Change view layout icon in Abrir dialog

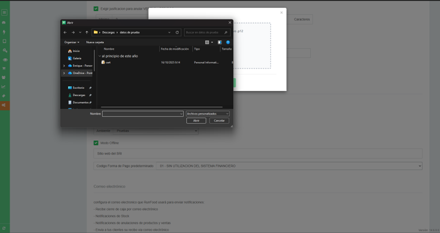click(x=207, y=42)
